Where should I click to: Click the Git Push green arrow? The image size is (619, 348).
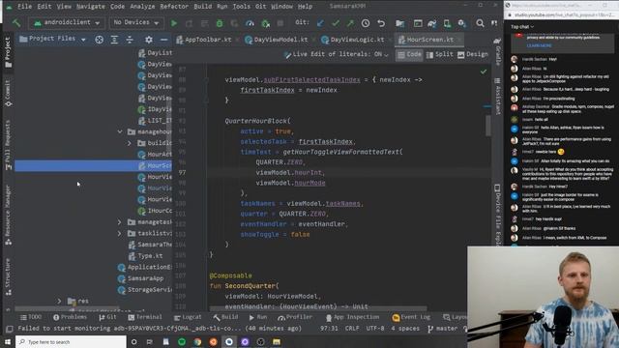click(x=350, y=23)
